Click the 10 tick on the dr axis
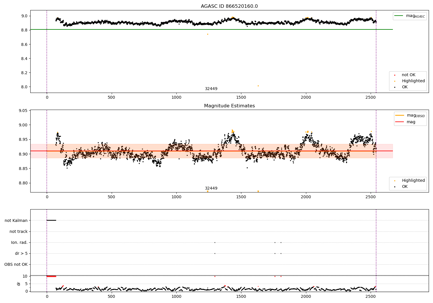The height and width of the screenshot is (303, 433). tap(25, 276)
